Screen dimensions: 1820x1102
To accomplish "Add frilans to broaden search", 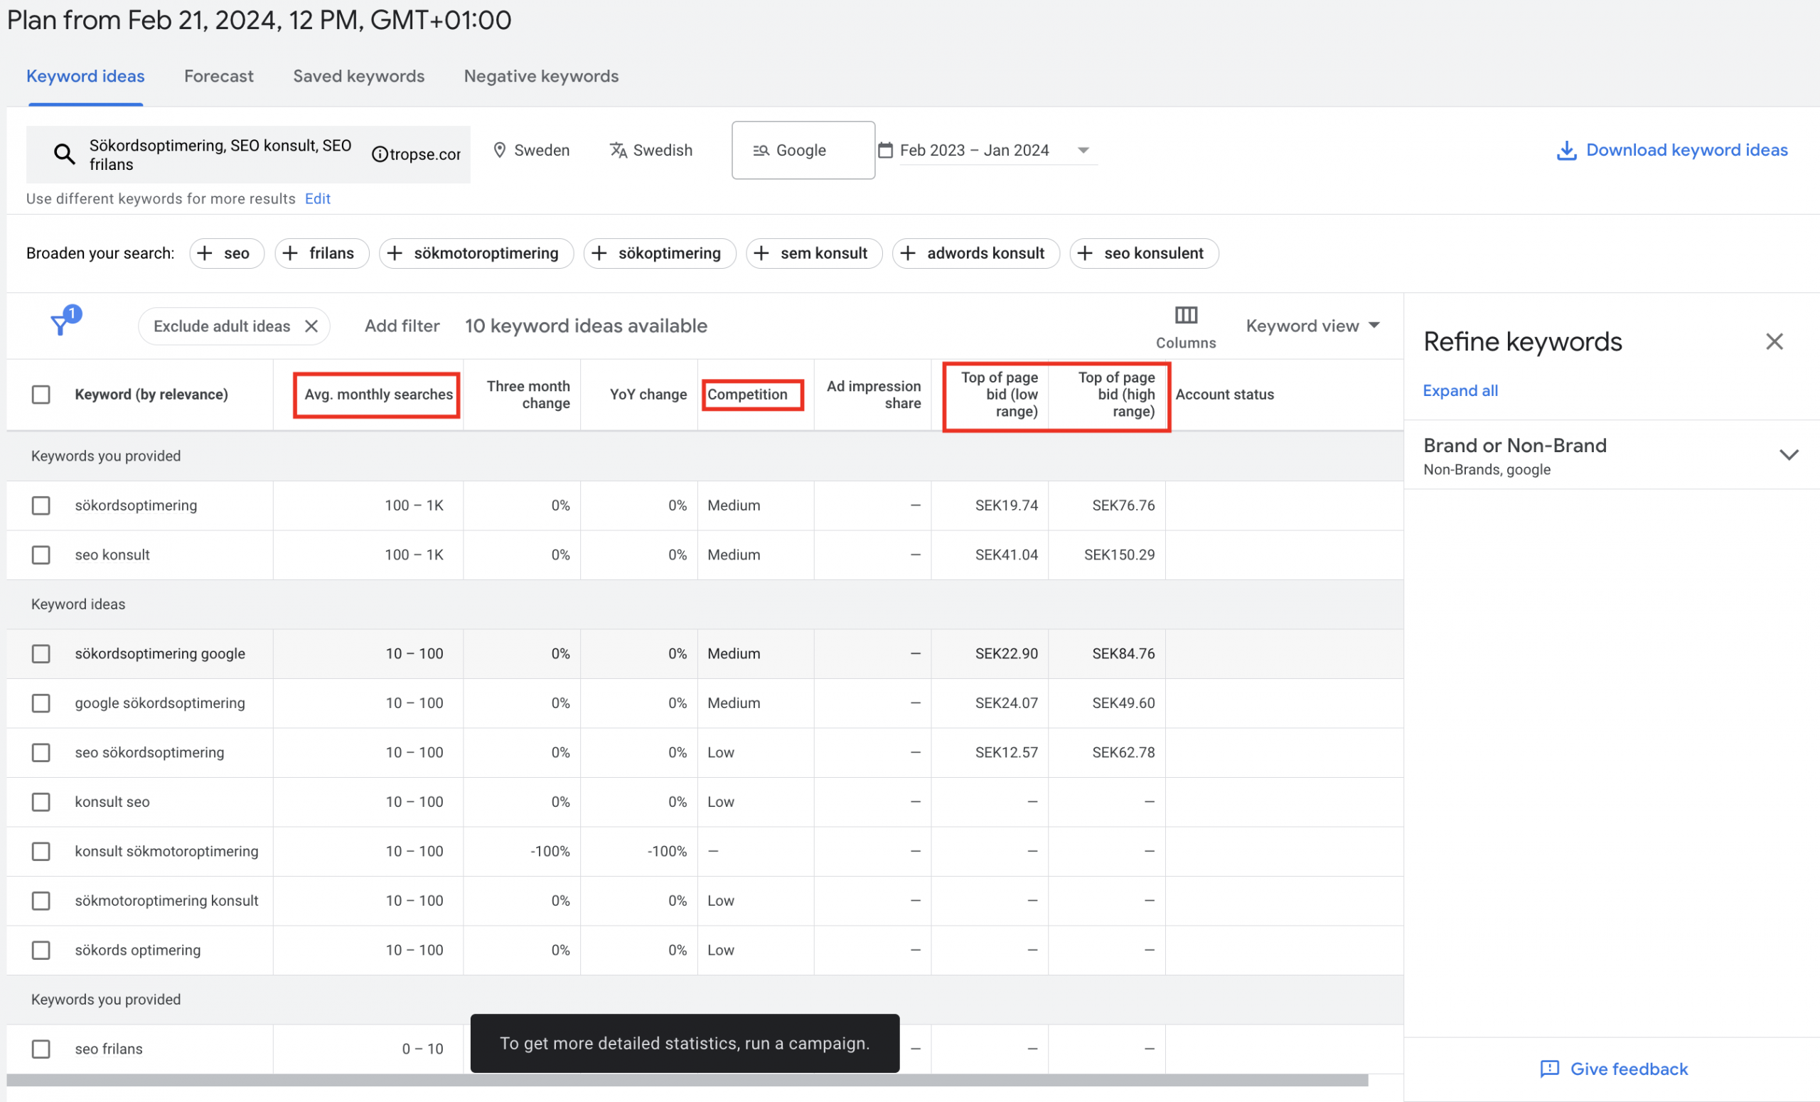I will point(322,253).
